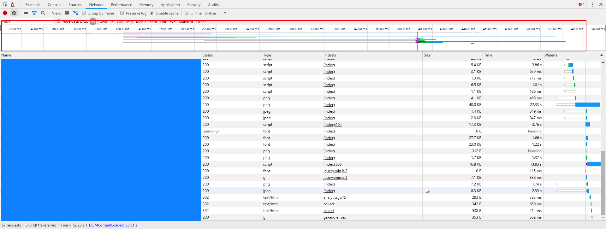Click the capture screenshots camera icon
606x229 pixels.
click(26, 13)
